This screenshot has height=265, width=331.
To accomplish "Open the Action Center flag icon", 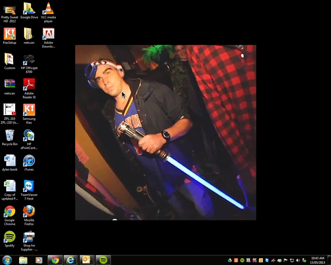I will point(286,260).
